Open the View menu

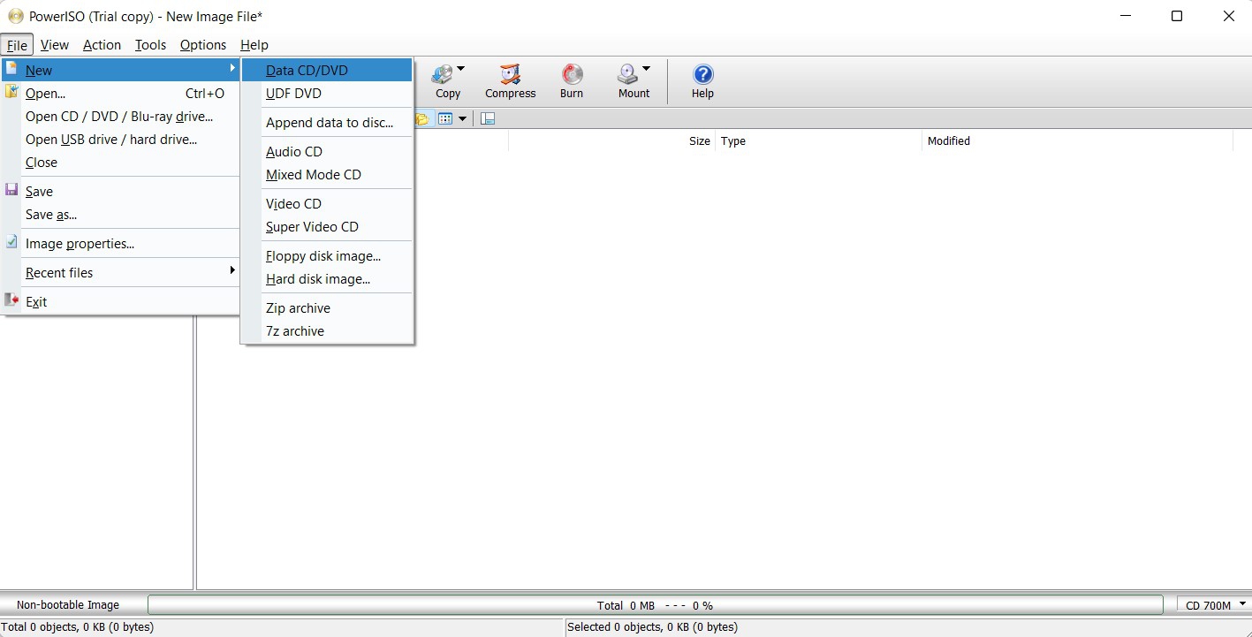(55, 45)
